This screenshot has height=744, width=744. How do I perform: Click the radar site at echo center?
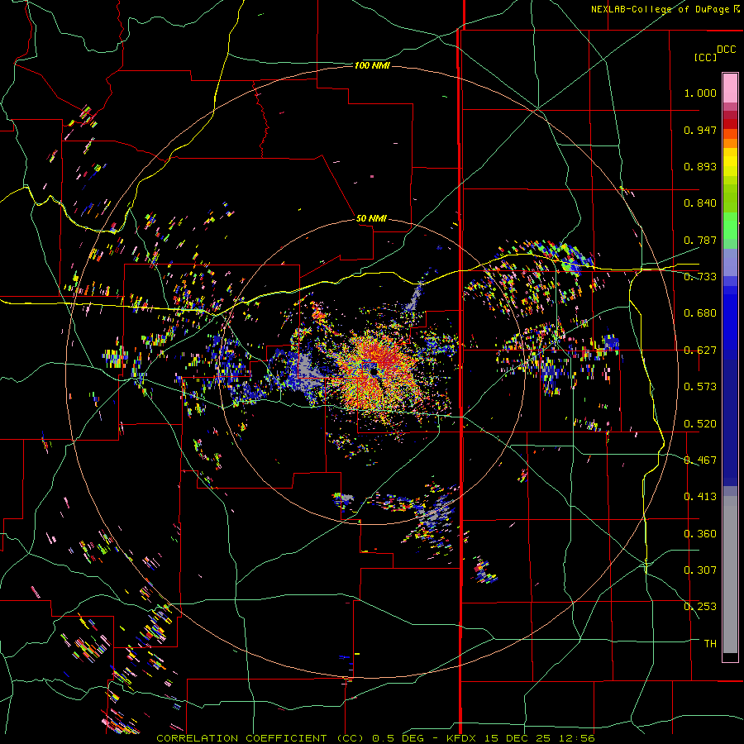pos(374,372)
